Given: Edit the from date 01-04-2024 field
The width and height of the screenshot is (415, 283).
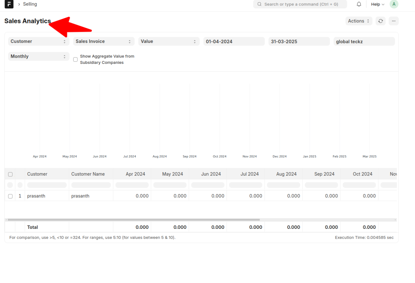Looking at the screenshot, I should point(234,41).
